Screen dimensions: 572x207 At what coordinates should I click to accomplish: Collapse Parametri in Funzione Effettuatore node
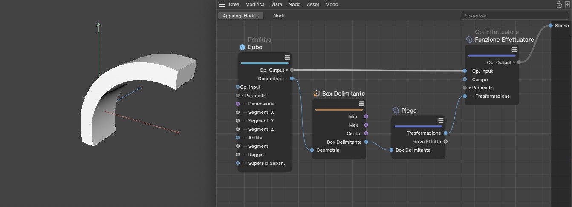469,88
